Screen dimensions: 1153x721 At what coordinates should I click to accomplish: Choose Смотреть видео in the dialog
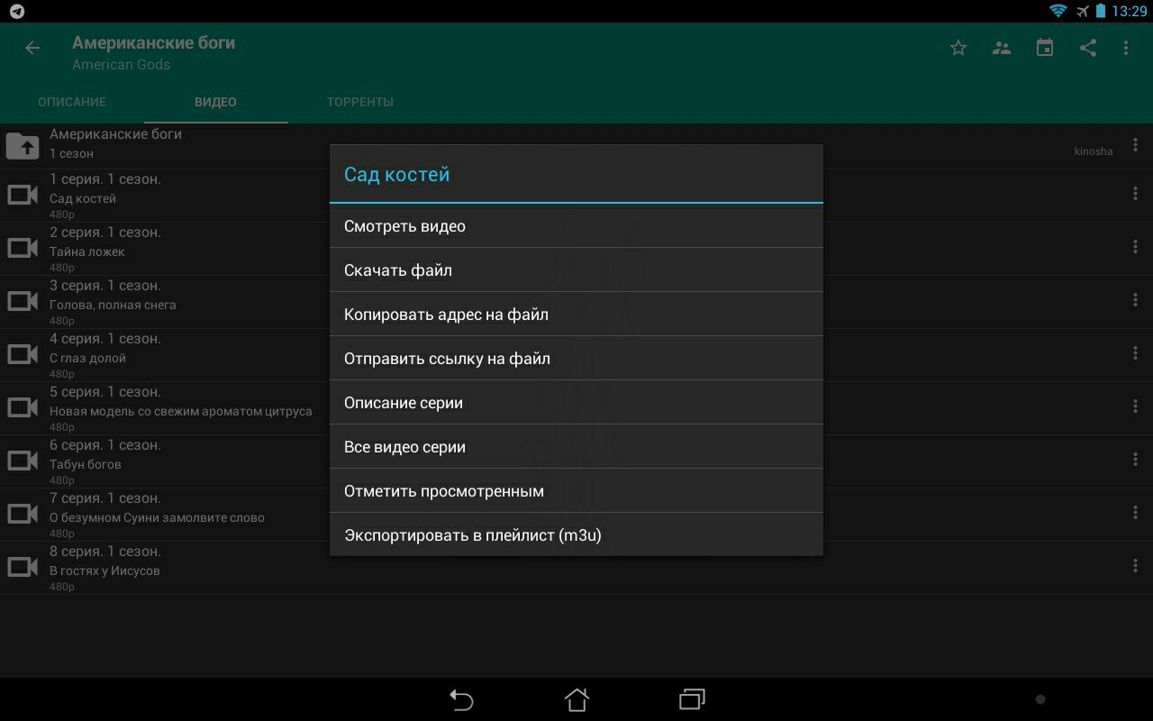click(576, 226)
